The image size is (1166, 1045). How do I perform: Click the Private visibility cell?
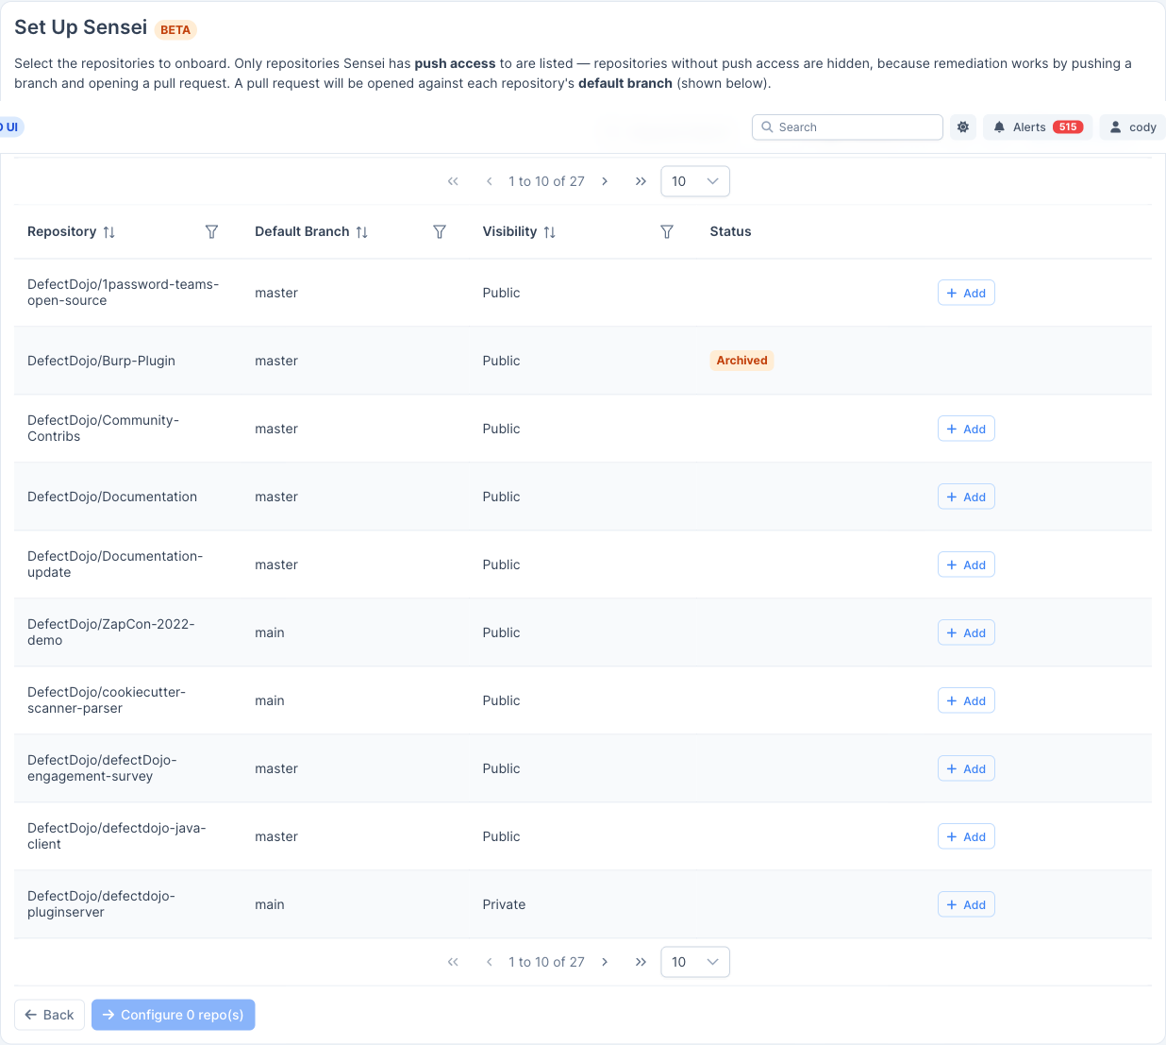pos(504,905)
